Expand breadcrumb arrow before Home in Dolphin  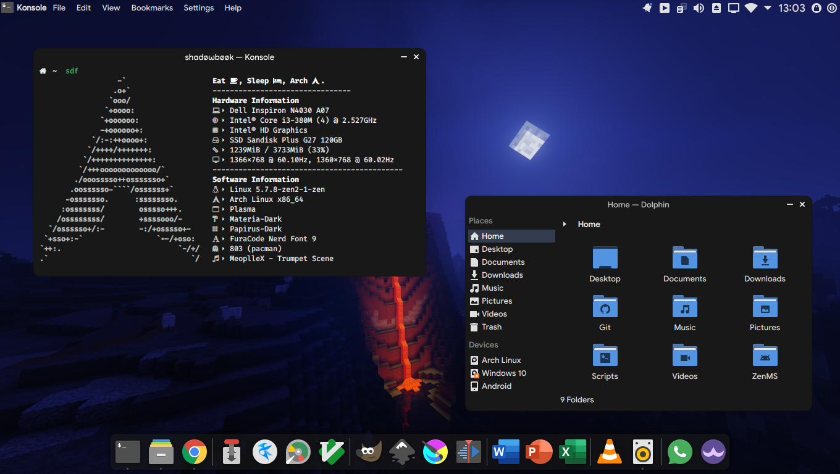(x=565, y=224)
